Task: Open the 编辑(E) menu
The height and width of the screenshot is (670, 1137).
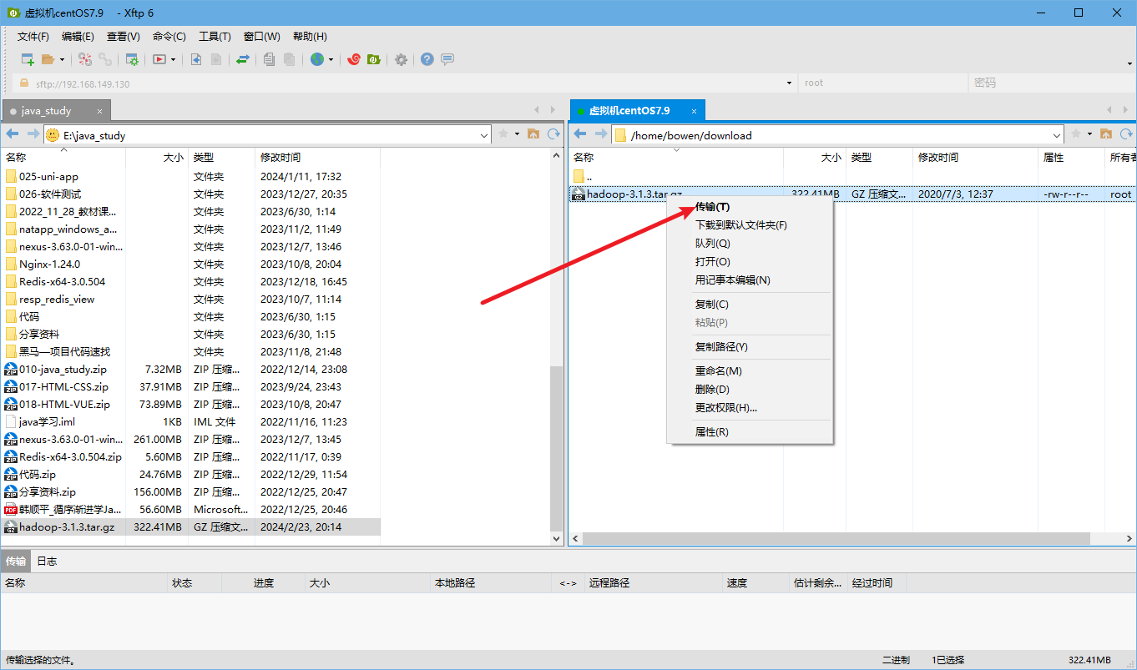Action: (78, 37)
